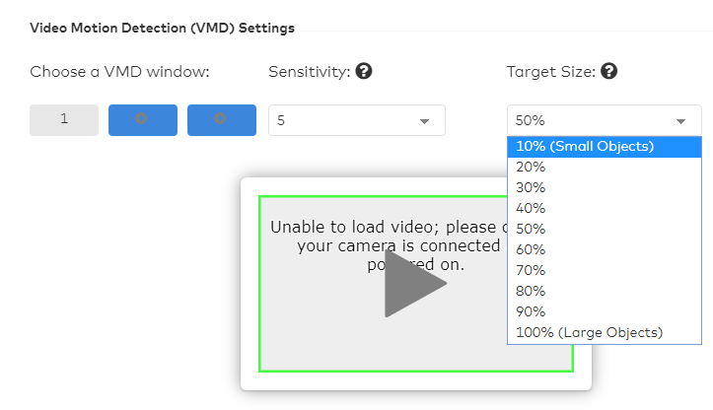Image resolution: width=713 pixels, height=410 pixels.
Task: Click the second blue add-window button before Sensitivity dropdown
Action: [x=221, y=119]
